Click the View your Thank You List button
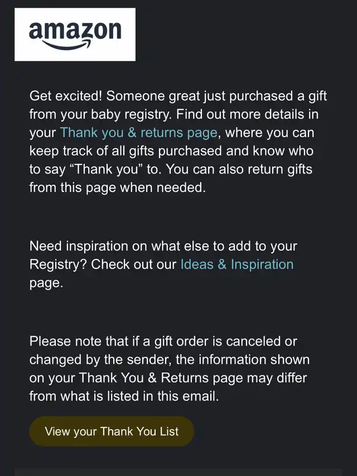The image size is (357, 476). 112,431
